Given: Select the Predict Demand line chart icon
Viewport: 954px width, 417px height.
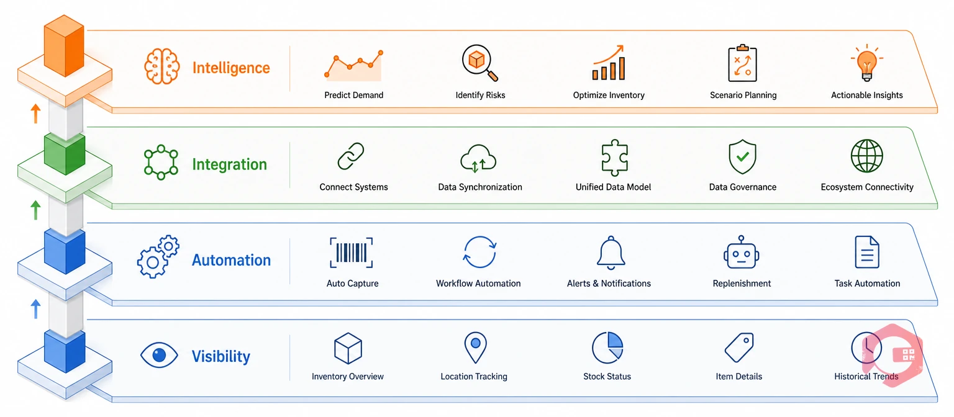Looking at the screenshot, I should [x=353, y=66].
